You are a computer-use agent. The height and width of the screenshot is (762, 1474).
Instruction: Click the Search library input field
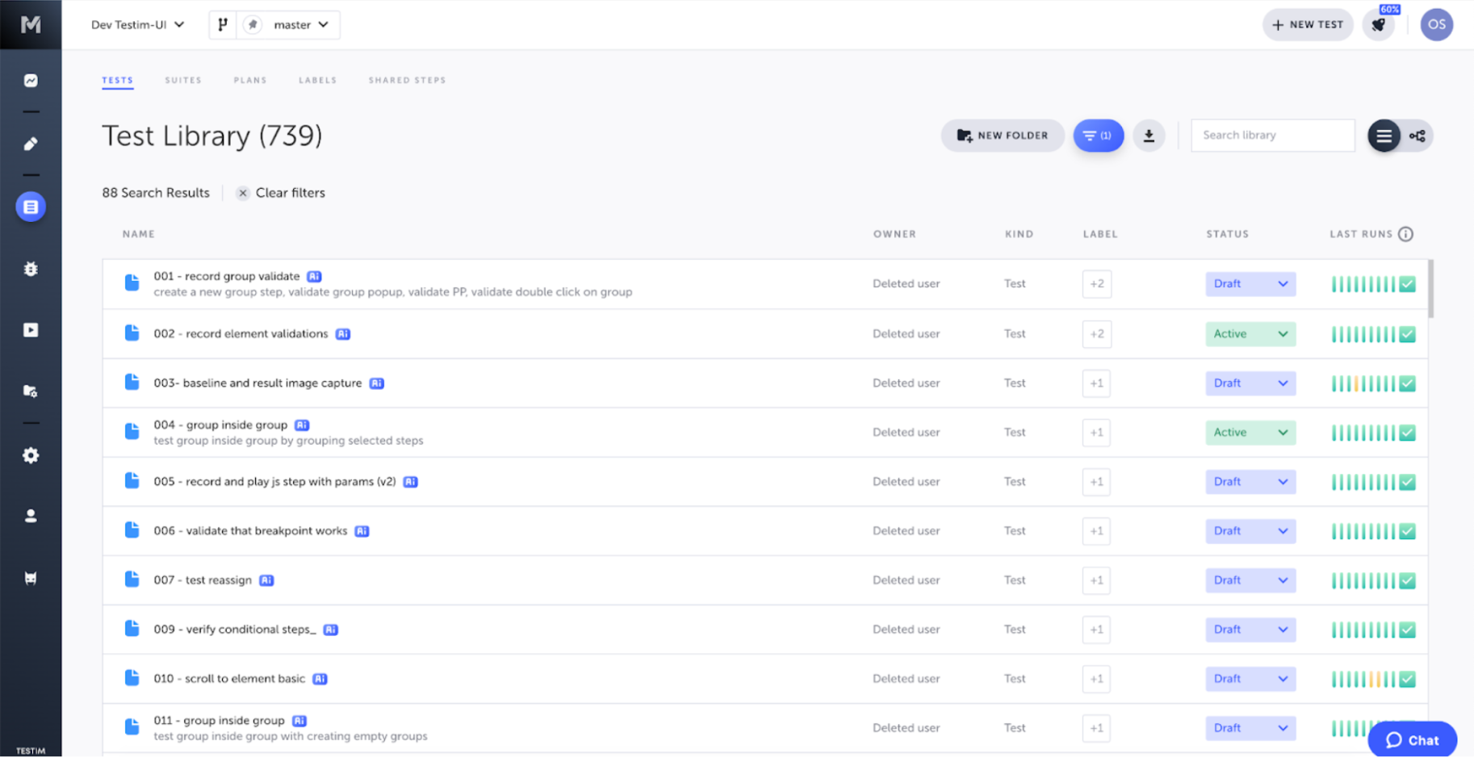(1272, 135)
